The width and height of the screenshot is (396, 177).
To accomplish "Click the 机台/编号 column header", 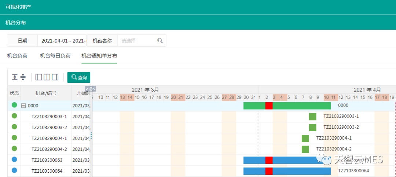I will point(46,93).
